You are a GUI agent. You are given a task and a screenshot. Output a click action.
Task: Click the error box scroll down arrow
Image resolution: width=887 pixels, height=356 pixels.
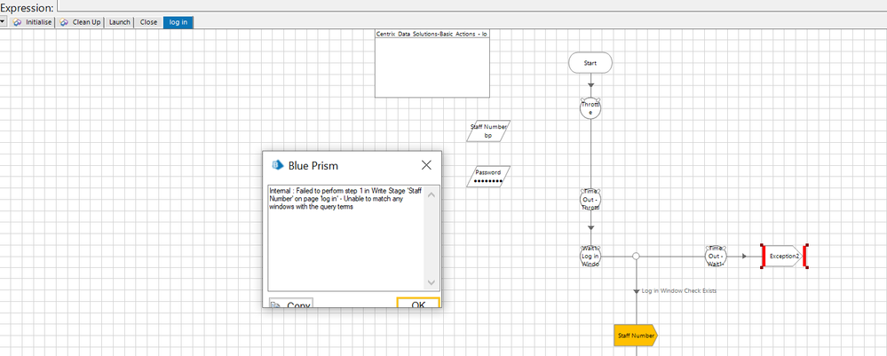tap(431, 281)
